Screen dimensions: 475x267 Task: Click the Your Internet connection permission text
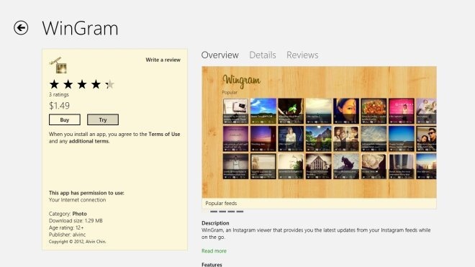tap(77, 200)
